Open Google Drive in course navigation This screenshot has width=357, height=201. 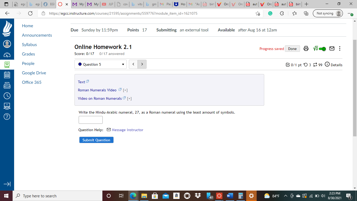[x=34, y=73]
